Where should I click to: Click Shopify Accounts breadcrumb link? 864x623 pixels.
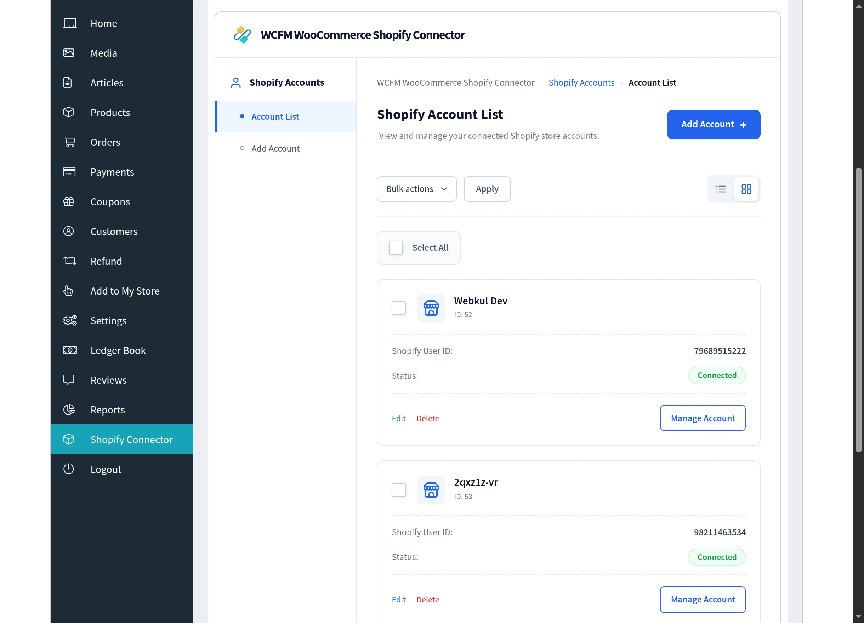pos(581,82)
